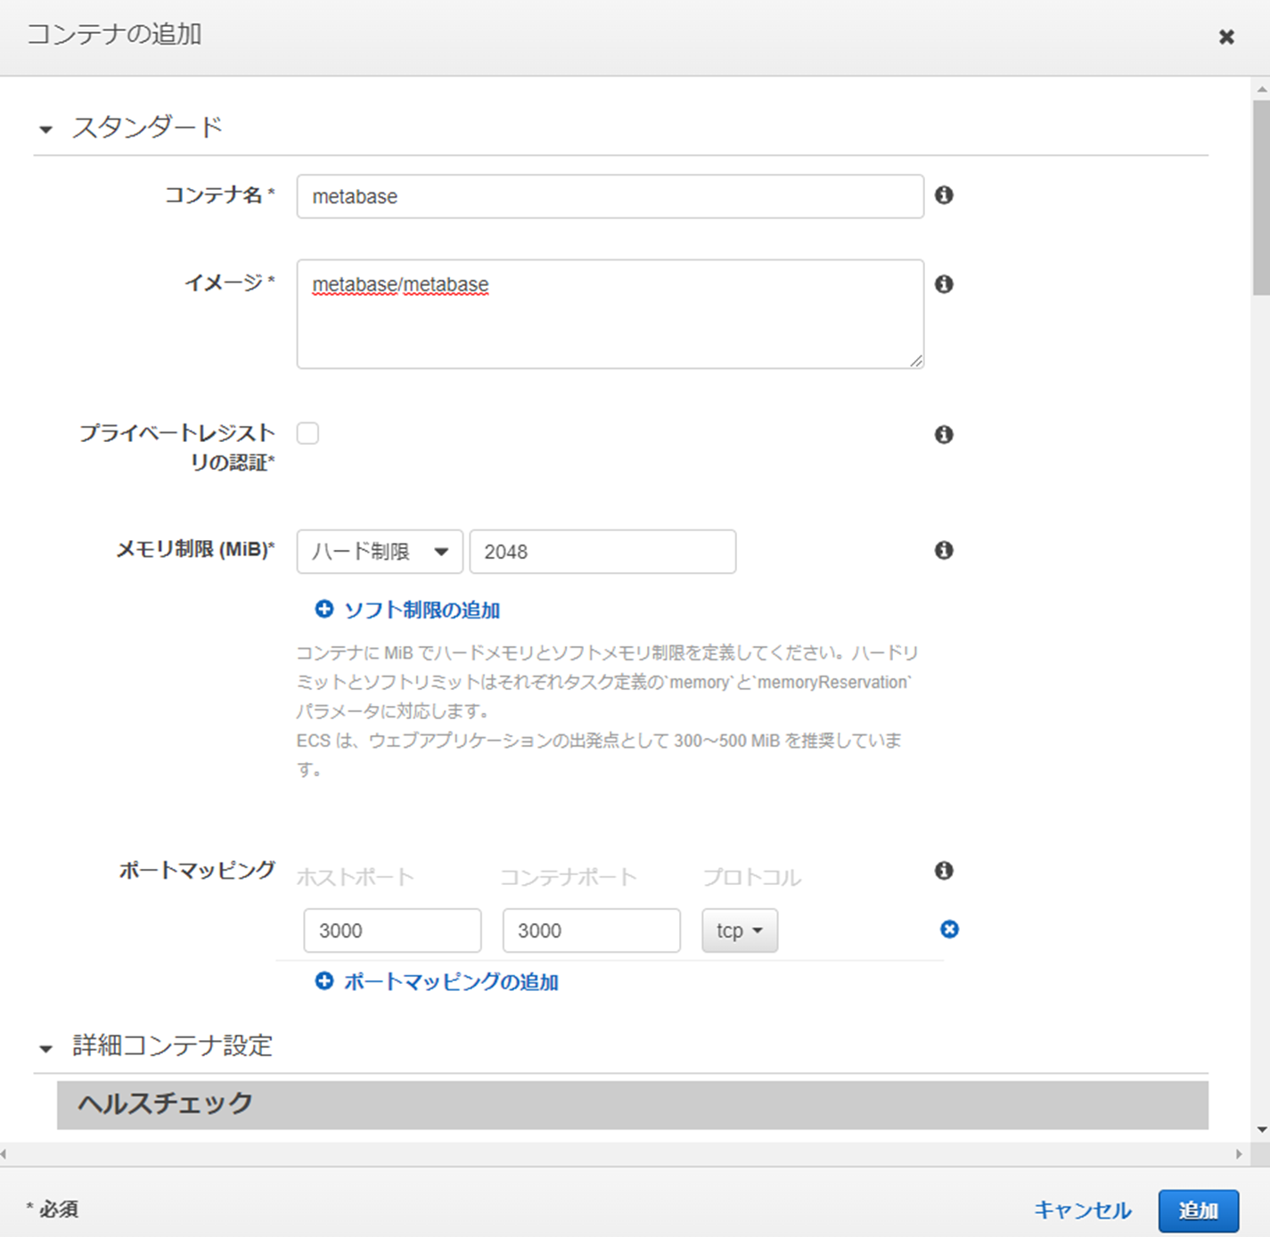Click the horizontal scrollbar left arrow
This screenshot has width=1270, height=1237.
4,1153
